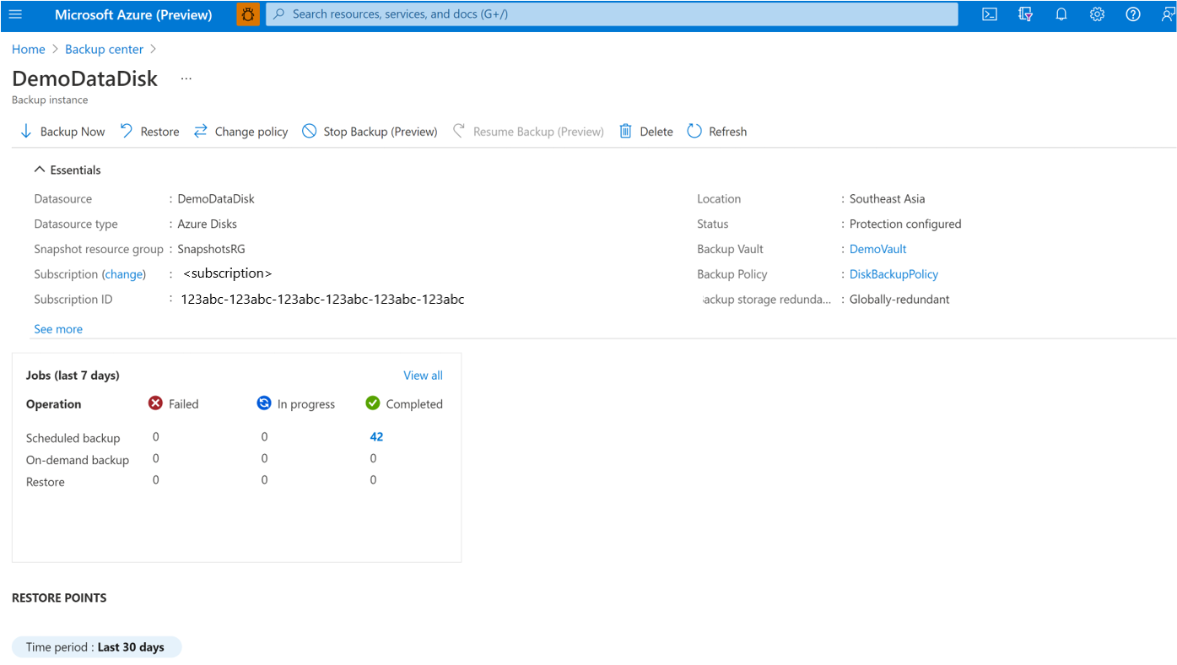Open the Time period filter
The image size is (1177, 665).
click(95, 646)
